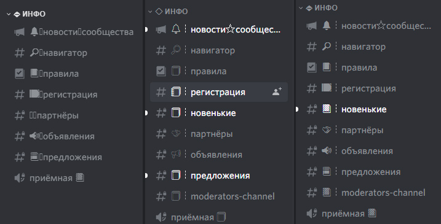
Task: Click the locked hash icon of moderators-channel with outlined notebook
Action: point(161,196)
